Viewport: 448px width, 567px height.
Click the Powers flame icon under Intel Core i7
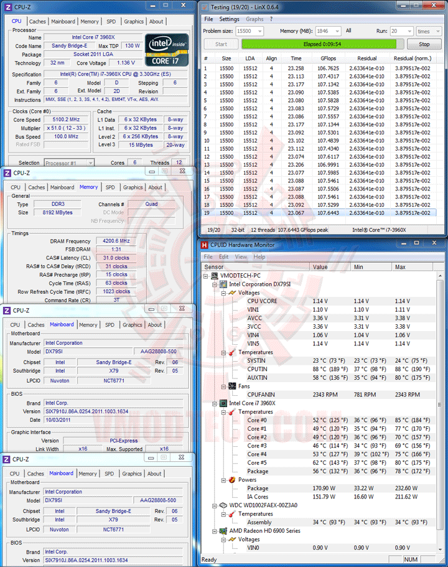(232, 480)
